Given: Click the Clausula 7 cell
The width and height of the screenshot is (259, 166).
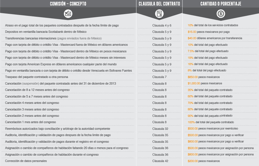Looking at the screenshot, I should point(159,77).
